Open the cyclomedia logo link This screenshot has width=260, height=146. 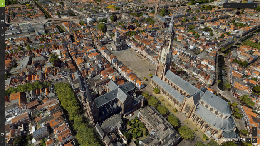coord(224,140)
